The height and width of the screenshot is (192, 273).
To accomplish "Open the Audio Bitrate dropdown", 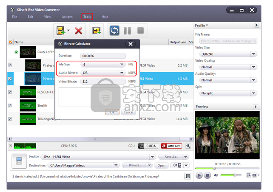I will (x=122, y=73).
